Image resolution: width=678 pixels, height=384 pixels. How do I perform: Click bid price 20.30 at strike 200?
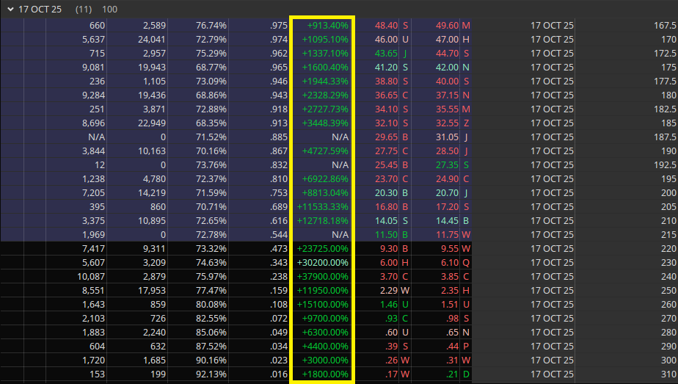386,192
